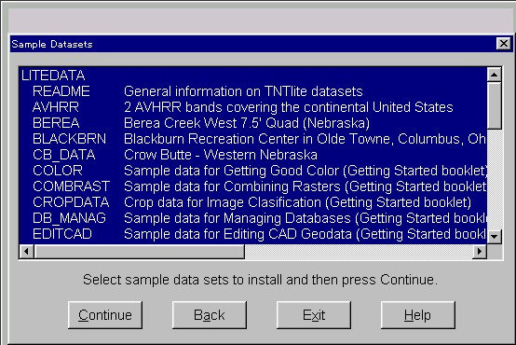Go back with the Back button

(210, 315)
